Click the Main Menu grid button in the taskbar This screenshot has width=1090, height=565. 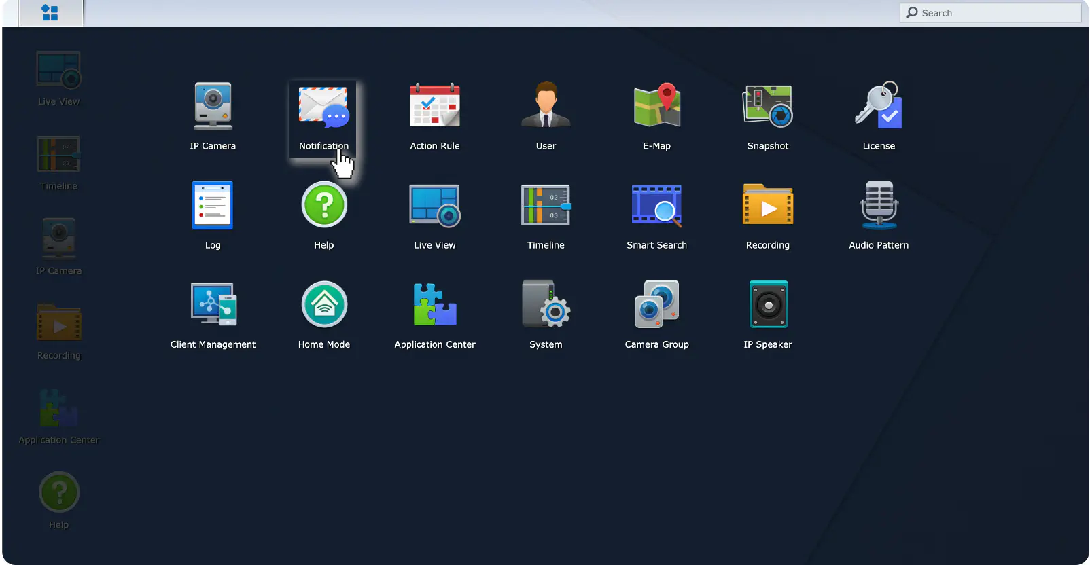point(50,13)
